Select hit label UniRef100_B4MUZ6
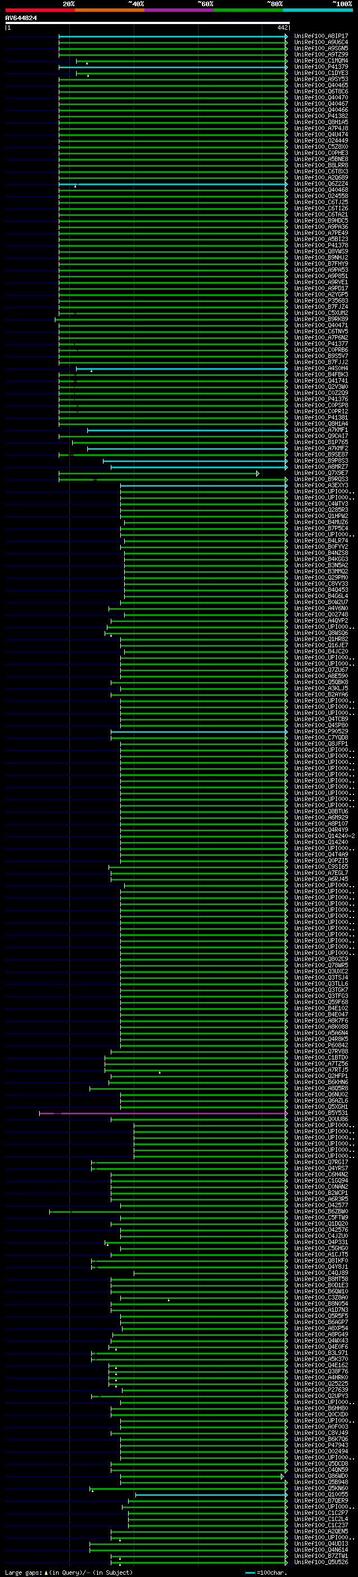Screen dimensions: 358x1577 coord(321,522)
